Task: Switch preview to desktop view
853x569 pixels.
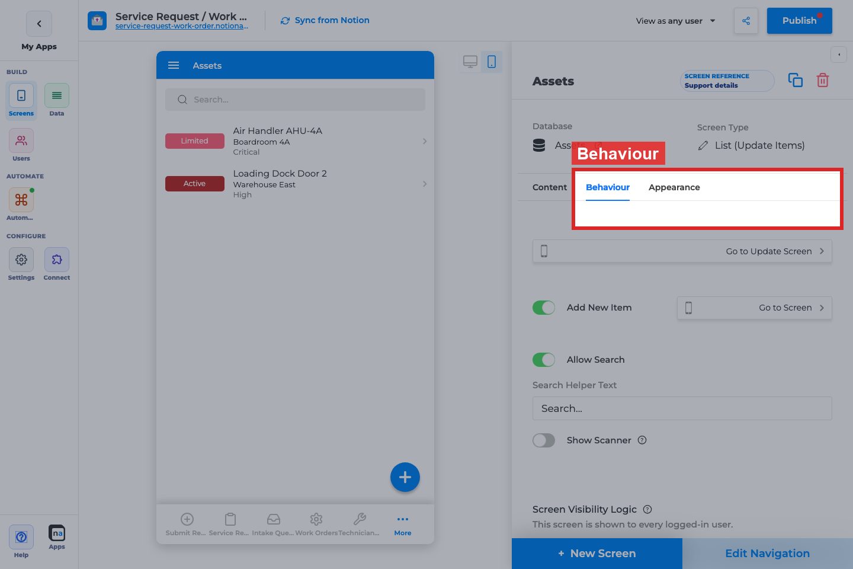Action: (470, 62)
